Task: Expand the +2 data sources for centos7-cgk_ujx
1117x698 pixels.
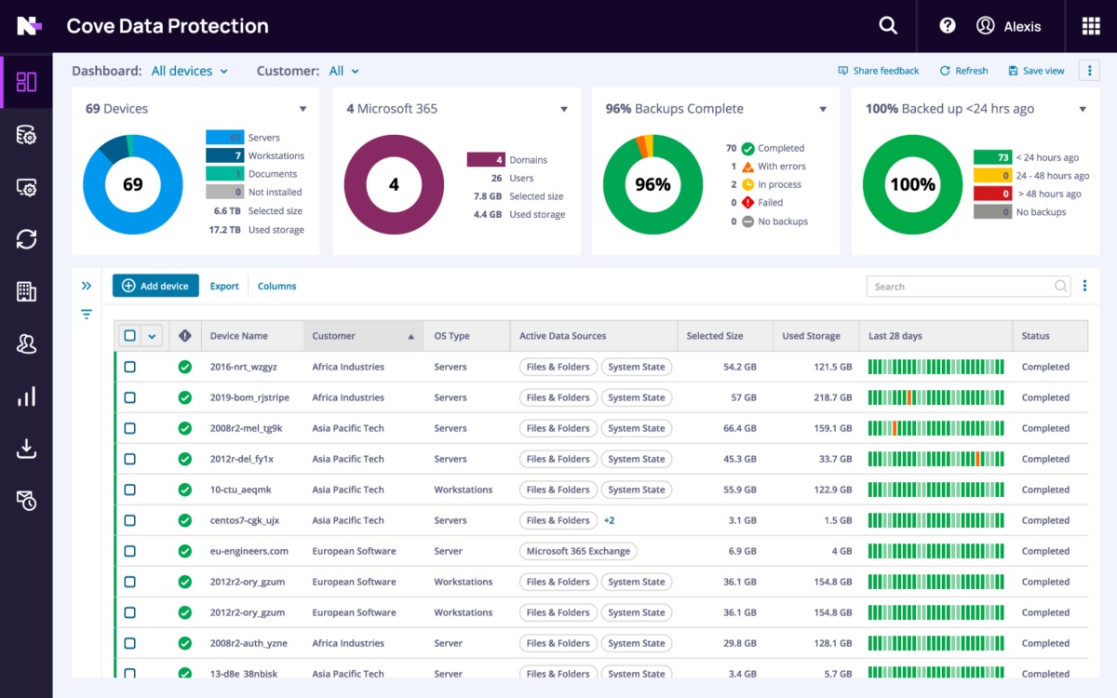Action: pos(609,520)
